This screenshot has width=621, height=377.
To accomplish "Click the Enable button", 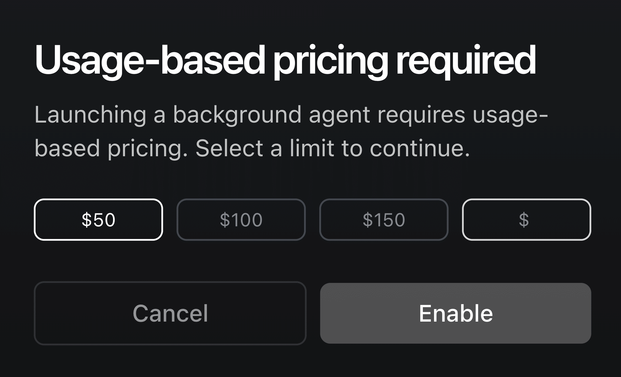I will point(455,313).
